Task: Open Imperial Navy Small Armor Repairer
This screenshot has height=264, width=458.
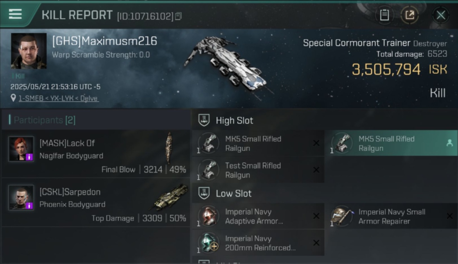Action: [x=391, y=216]
